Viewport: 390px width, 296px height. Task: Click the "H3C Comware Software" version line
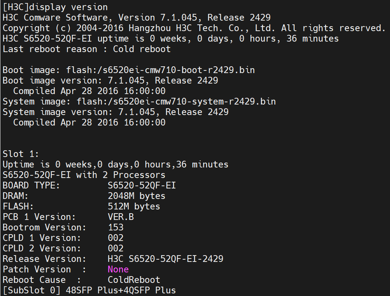(x=136, y=18)
